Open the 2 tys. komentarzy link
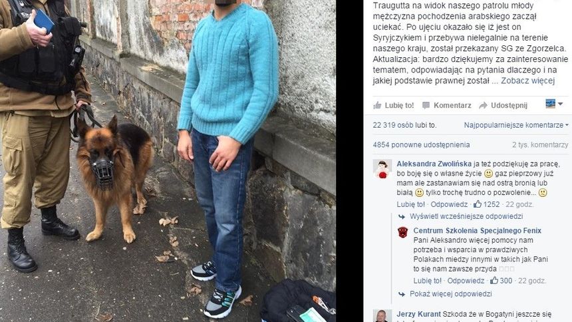 [x=540, y=144]
